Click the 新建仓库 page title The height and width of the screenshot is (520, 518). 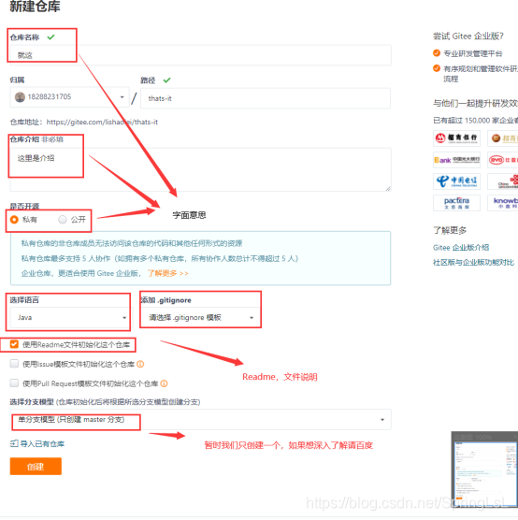click(x=35, y=7)
